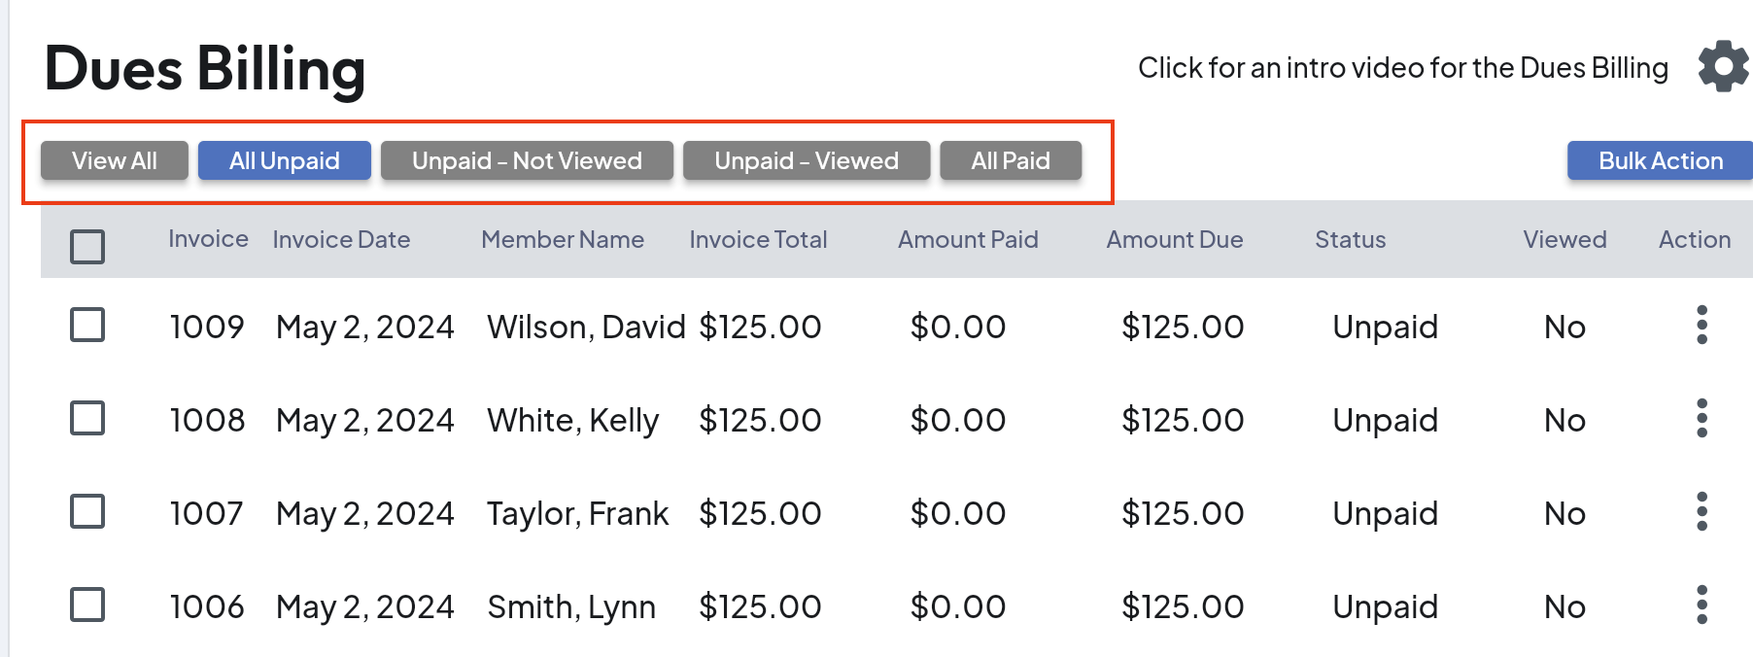
Task: Open the Bulk Action dropdown
Action: [1660, 161]
